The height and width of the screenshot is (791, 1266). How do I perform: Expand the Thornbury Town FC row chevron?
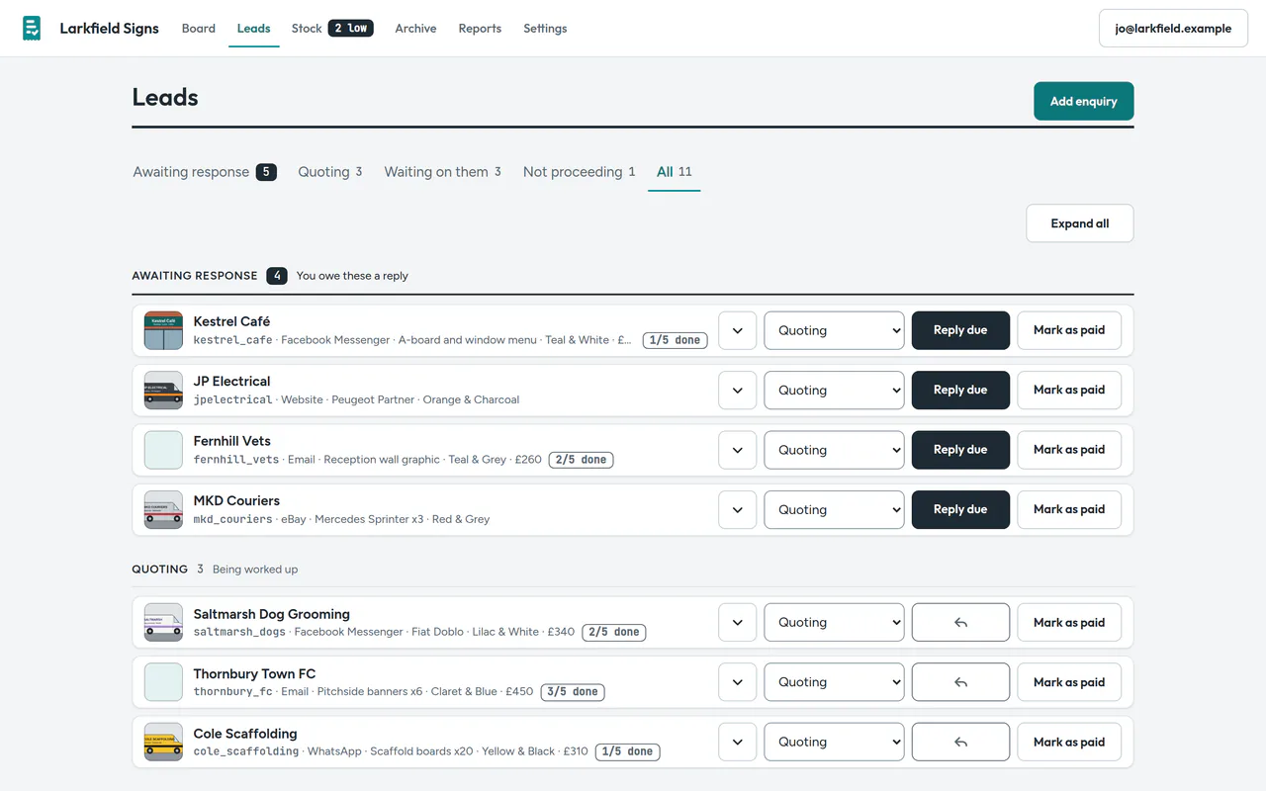[x=738, y=682]
